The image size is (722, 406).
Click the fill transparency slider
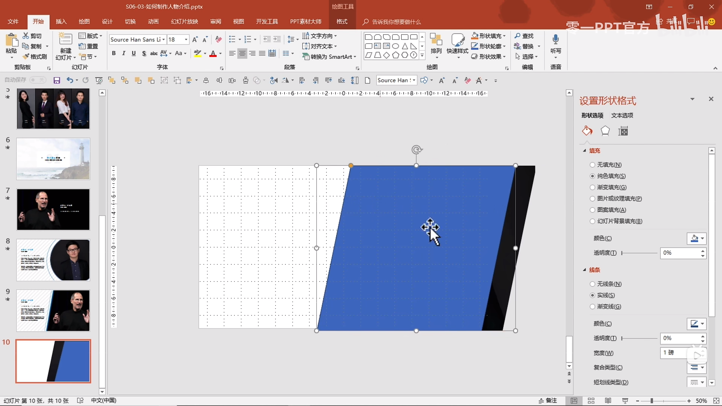tap(639, 253)
